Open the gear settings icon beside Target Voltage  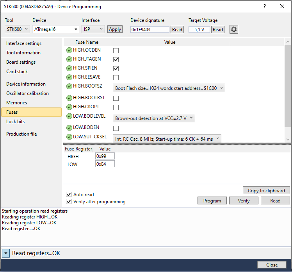(x=234, y=29)
